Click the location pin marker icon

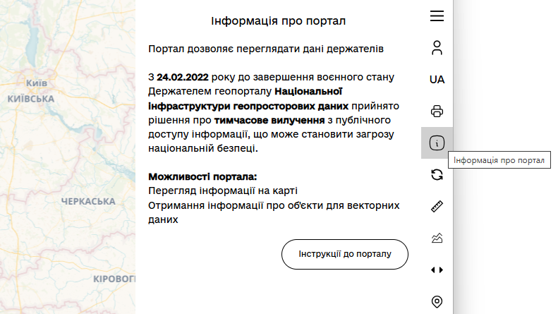pyautogui.click(x=437, y=302)
